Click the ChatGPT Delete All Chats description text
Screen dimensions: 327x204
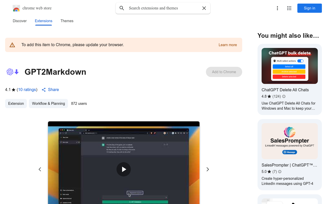(x=289, y=106)
